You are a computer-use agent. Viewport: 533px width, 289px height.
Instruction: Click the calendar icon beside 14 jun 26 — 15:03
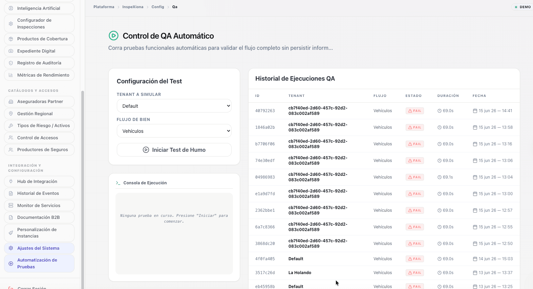click(475, 259)
